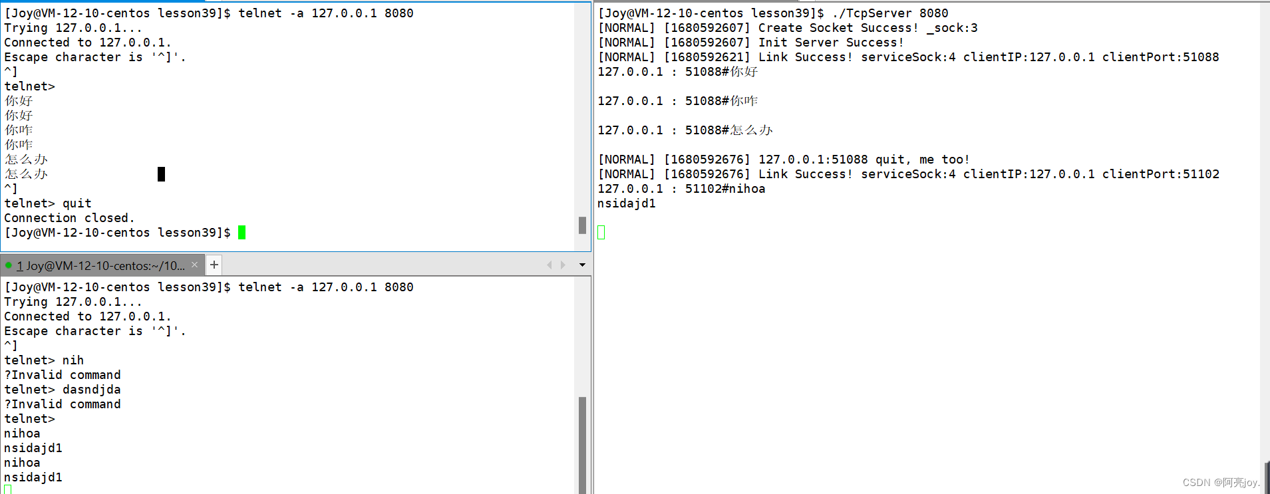This screenshot has width=1270, height=494.
Task: Click the "51088#你好" server message line
Action: (x=677, y=72)
